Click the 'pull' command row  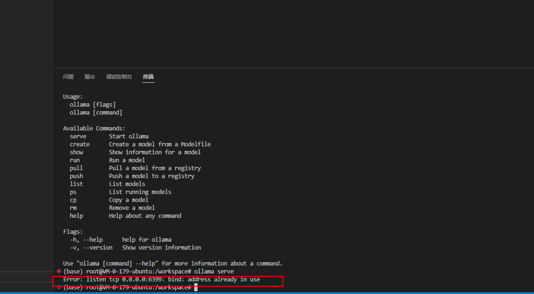pos(135,168)
